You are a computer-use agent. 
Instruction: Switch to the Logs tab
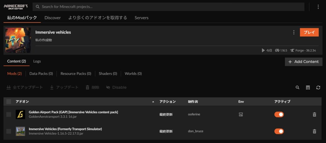pos(37,61)
